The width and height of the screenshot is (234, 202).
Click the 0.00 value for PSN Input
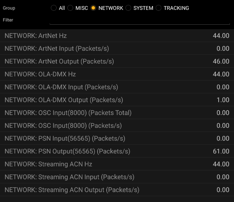223,139
